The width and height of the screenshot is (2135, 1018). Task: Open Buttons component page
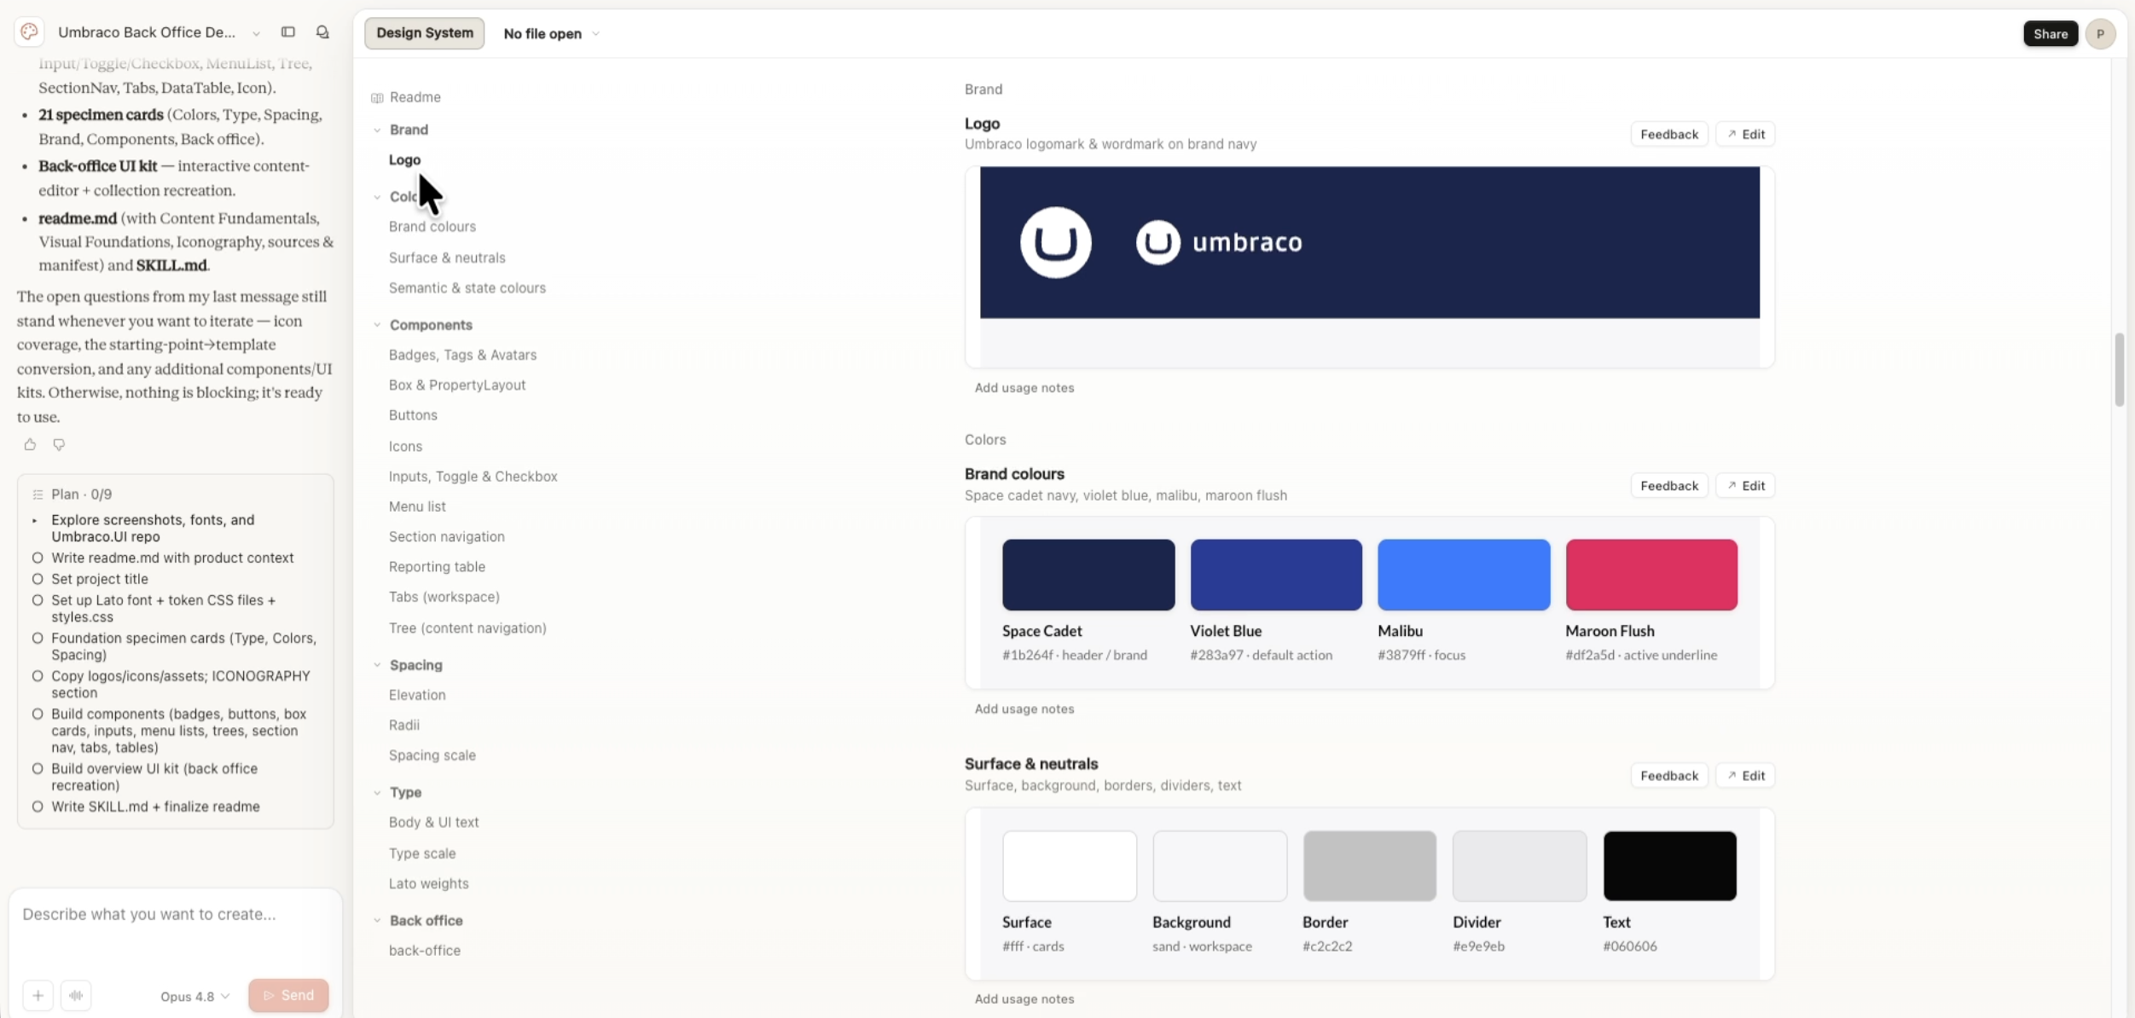tap(413, 415)
